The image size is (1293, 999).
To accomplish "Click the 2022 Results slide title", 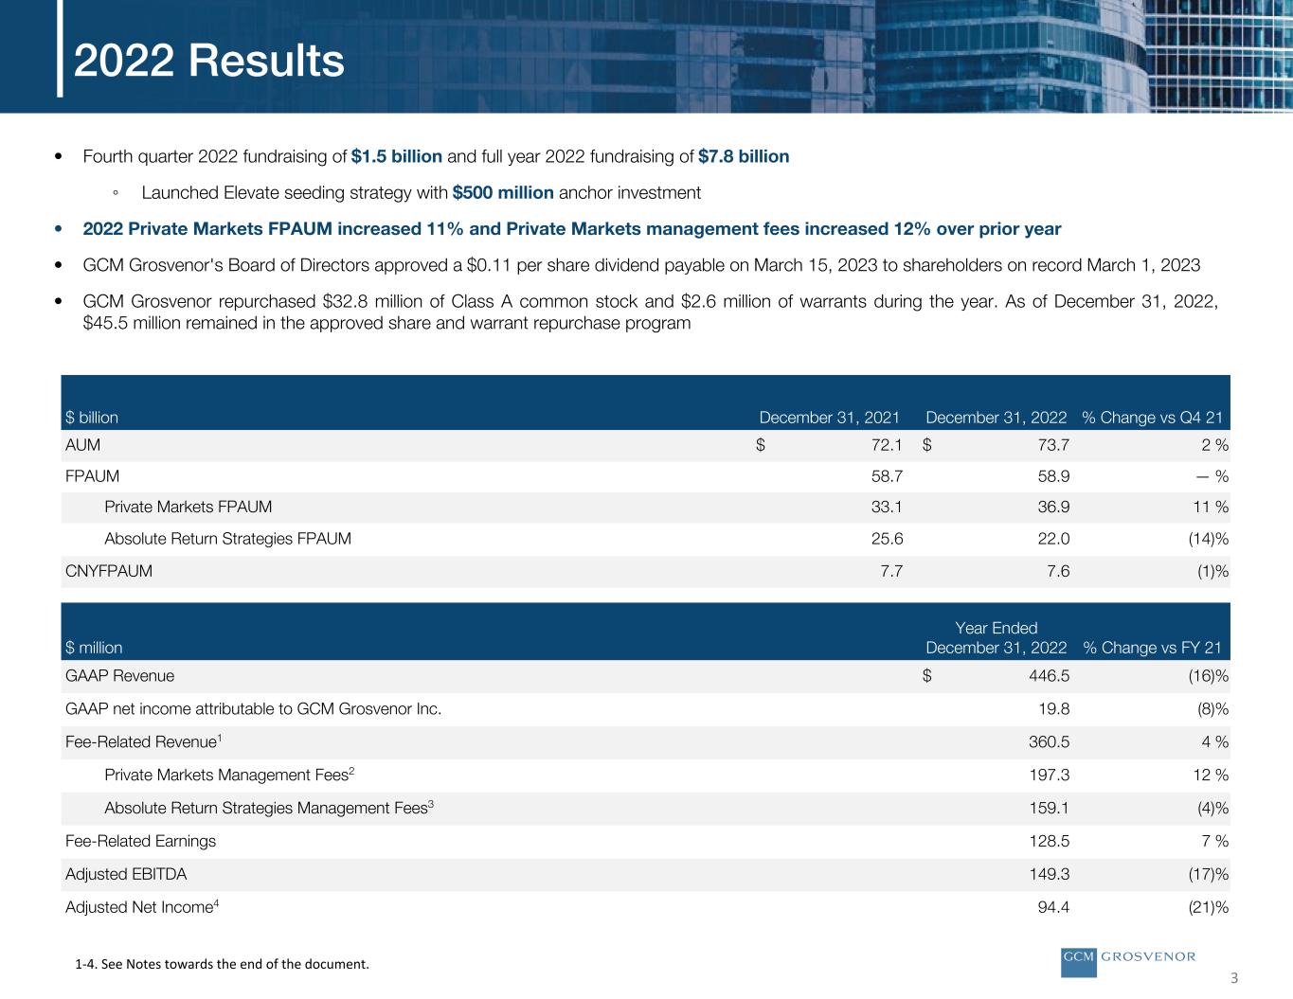I will (x=209, y=62).
